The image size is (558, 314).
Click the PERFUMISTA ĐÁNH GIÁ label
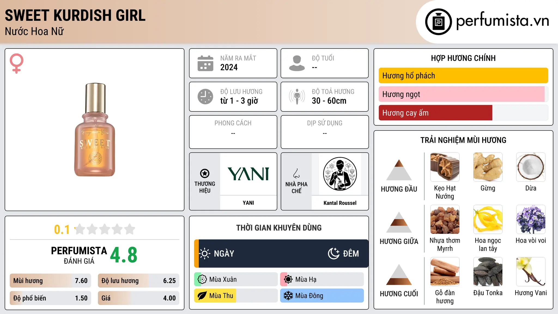(79, 255)
